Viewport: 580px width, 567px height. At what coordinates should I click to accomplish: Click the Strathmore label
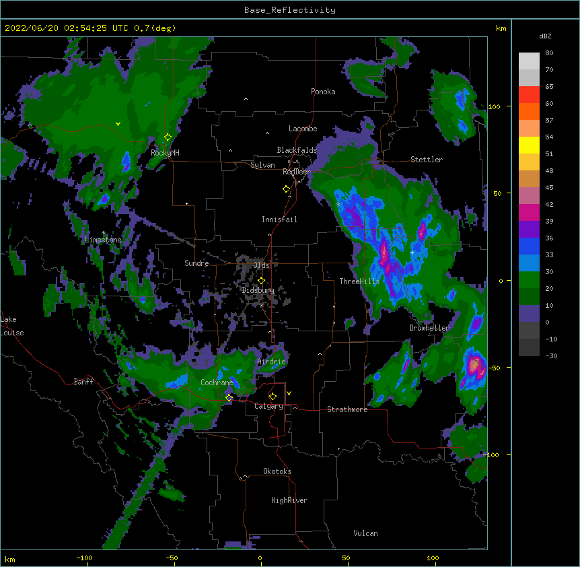point(347,409)
